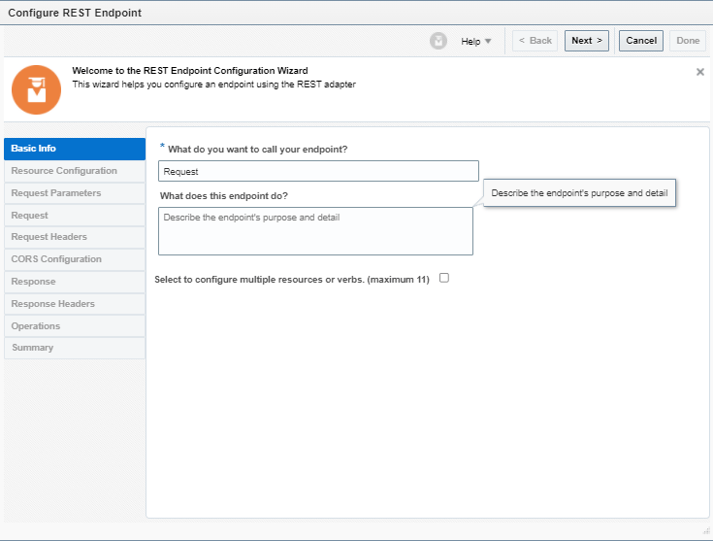Jump to the Operations step
The image size is (713, 541).
click(75, 326)
